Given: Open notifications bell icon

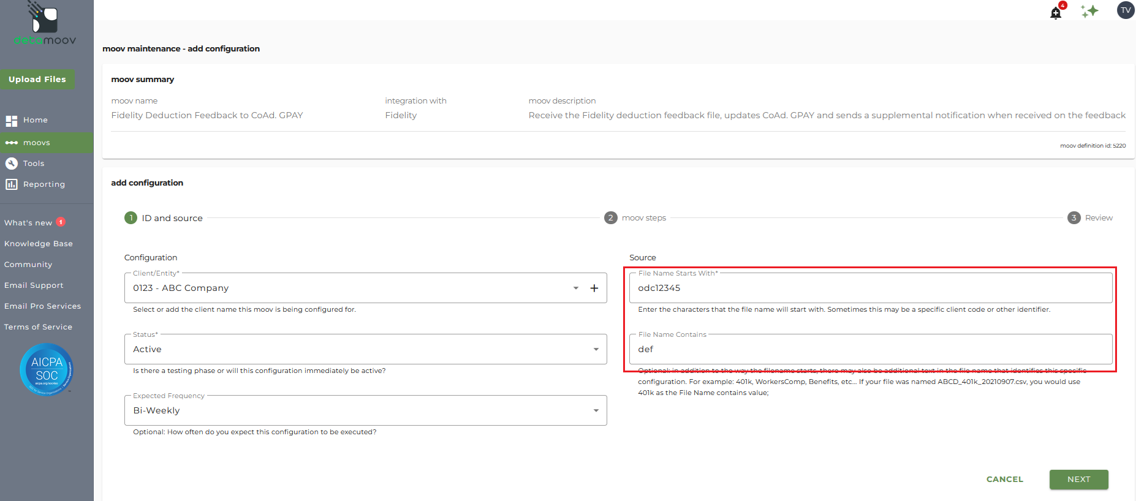Looking at the screenshot, I should 1057,12.
